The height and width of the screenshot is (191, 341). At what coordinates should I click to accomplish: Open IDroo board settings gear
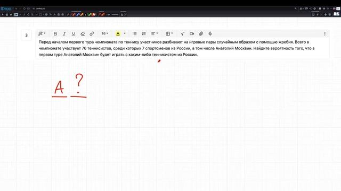314,8
